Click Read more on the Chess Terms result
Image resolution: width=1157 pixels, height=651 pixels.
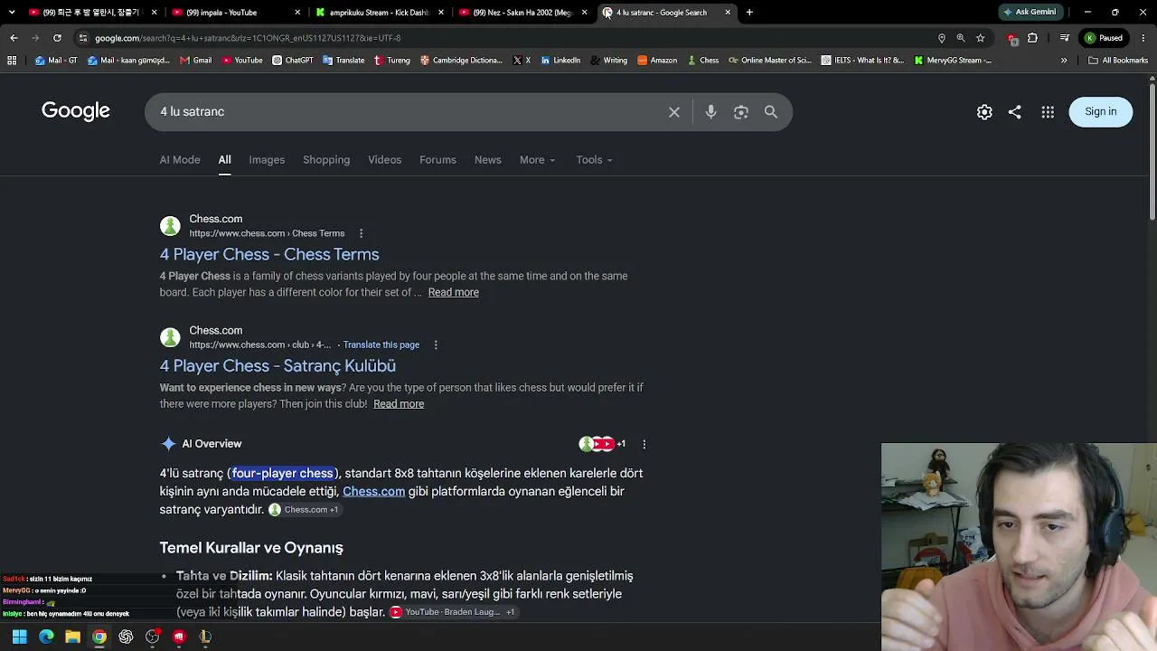tap(454, 293)
